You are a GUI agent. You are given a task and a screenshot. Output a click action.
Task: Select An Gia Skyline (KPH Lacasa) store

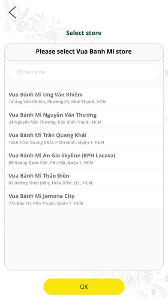tap(84, 159)
